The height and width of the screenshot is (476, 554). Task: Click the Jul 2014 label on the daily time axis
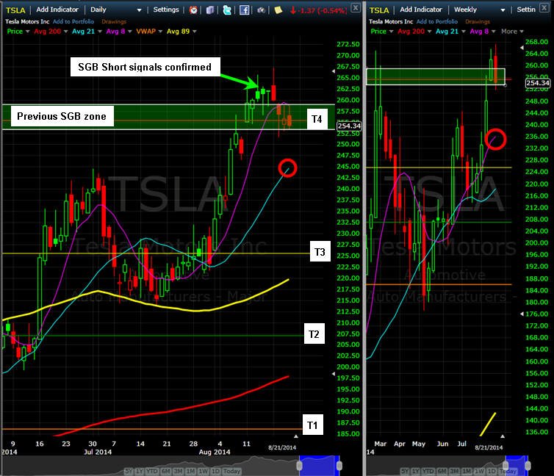(98, 452)
